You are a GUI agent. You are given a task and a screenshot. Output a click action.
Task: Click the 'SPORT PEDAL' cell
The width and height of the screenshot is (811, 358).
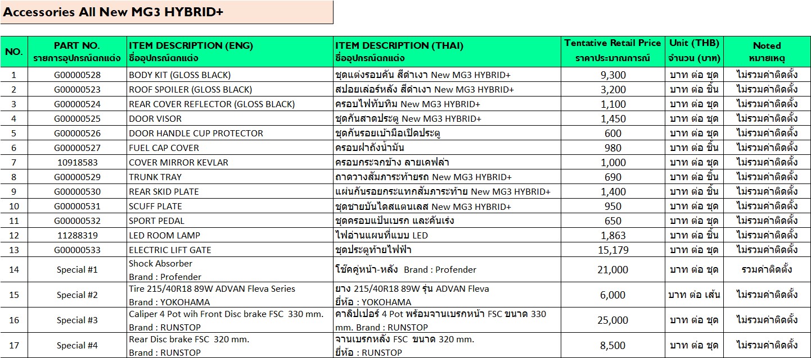point(231,221)
